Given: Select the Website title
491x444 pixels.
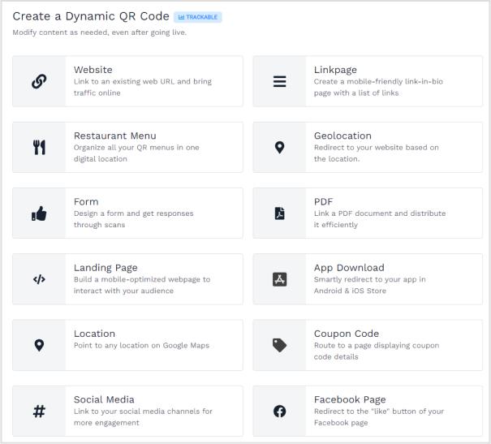Looking at the screenshot, I should [x=93, y=70].
